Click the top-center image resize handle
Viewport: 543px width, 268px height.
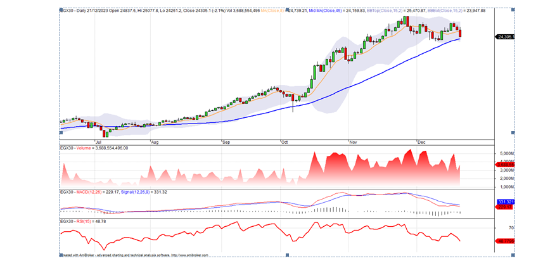click(287, 8)
